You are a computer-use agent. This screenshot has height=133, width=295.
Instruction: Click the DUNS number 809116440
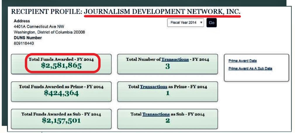24,43
